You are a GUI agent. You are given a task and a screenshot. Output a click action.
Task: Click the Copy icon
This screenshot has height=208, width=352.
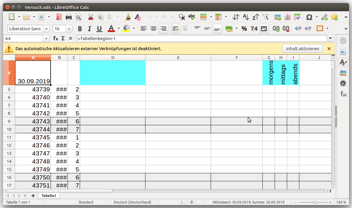tap(100, 17)
